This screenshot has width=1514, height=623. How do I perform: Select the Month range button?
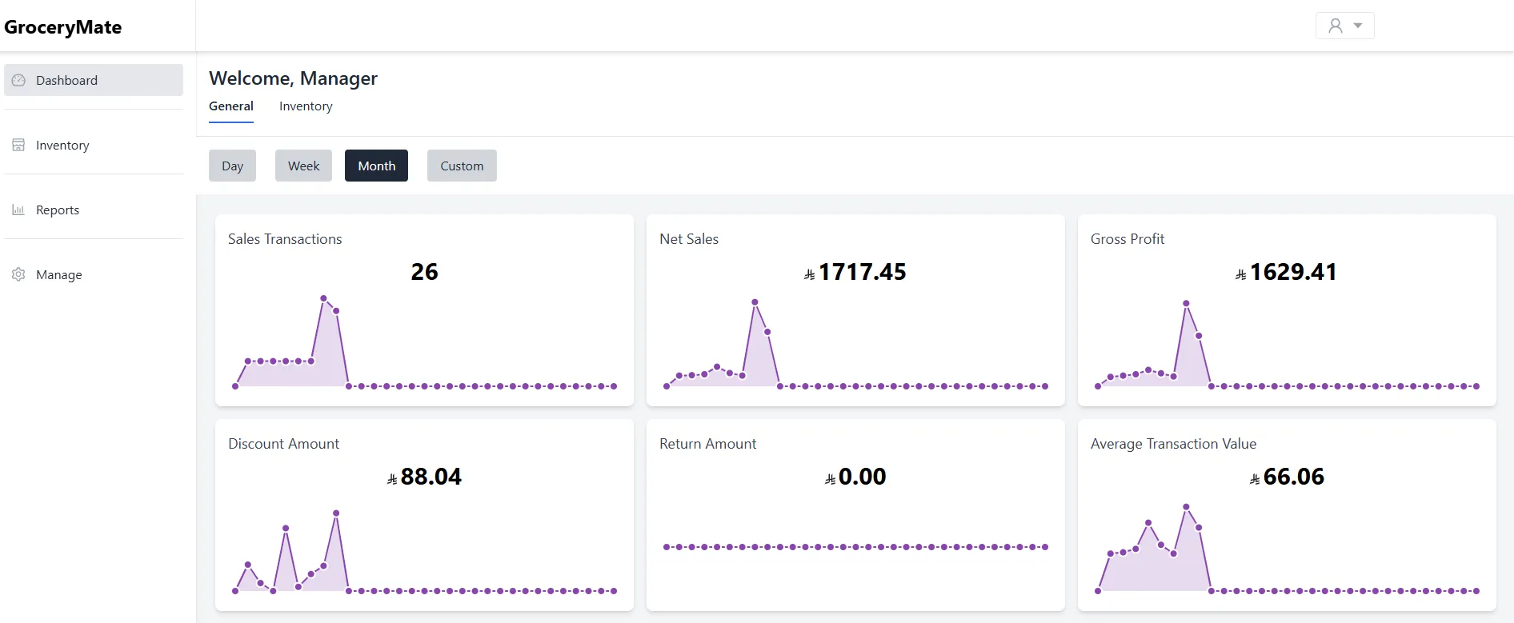[x=376, y=166]
